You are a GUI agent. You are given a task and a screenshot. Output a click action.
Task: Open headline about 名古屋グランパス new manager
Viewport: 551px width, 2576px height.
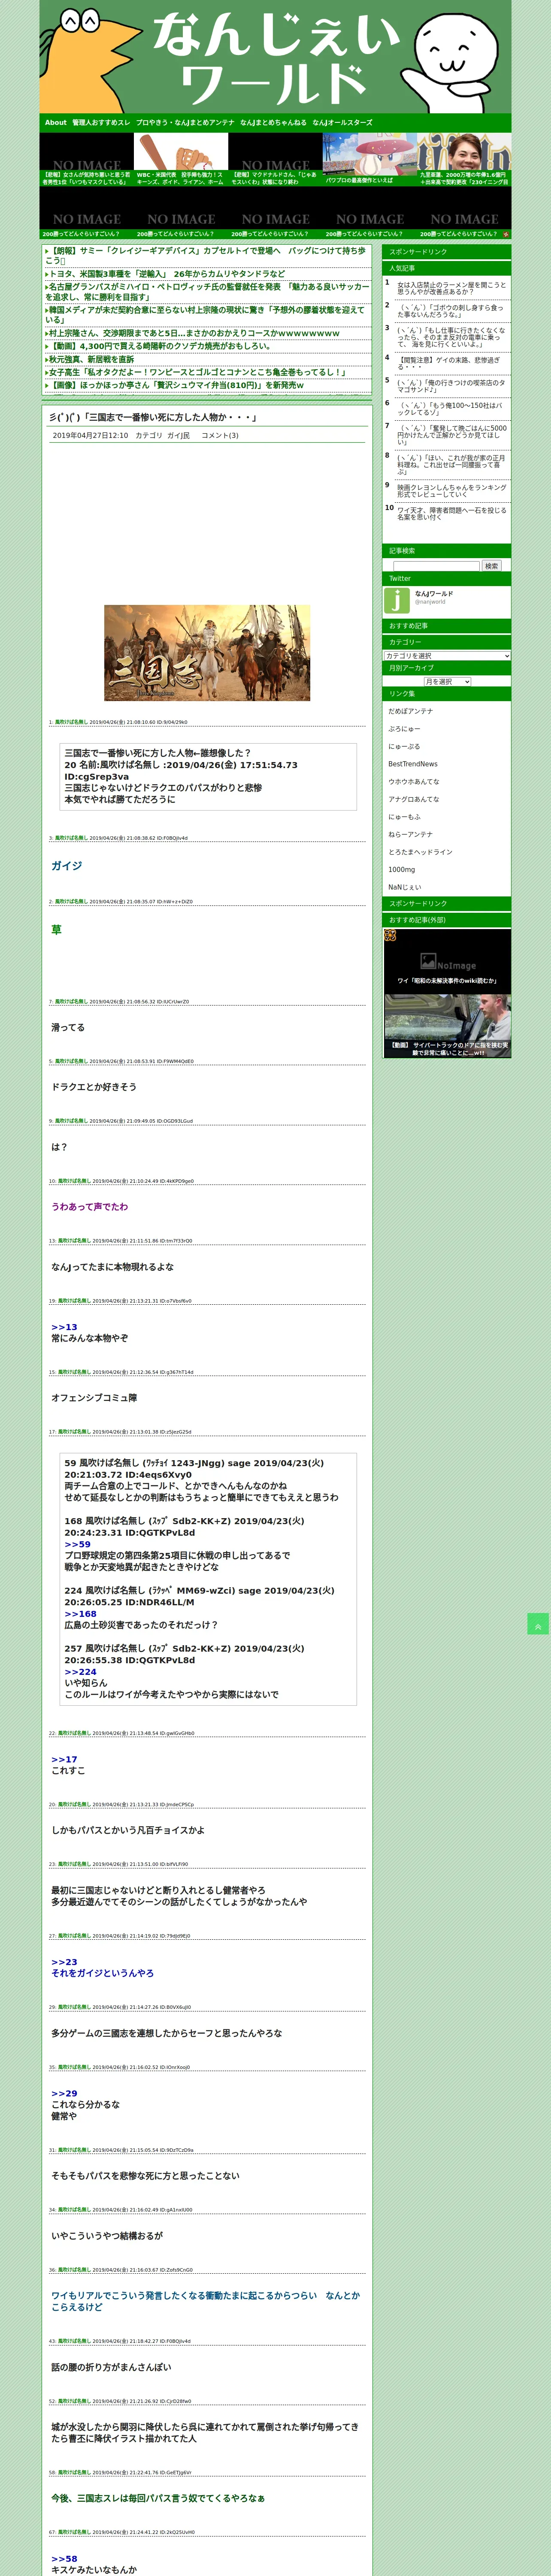[207, 291]
